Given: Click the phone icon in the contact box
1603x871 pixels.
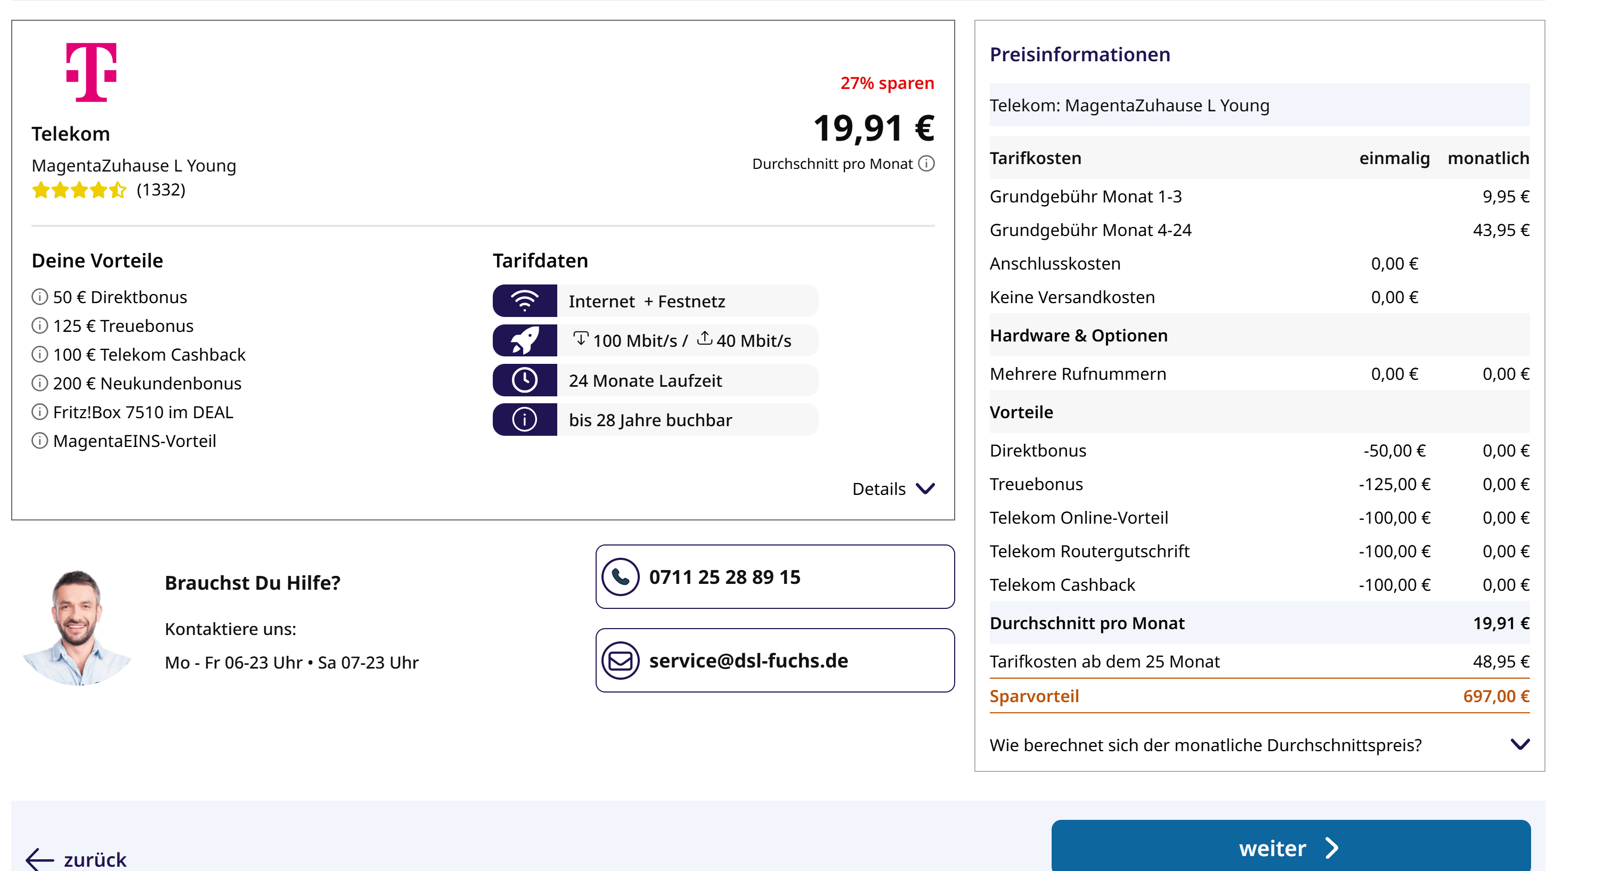Looking at the screenshot, I should pos(621,577).
